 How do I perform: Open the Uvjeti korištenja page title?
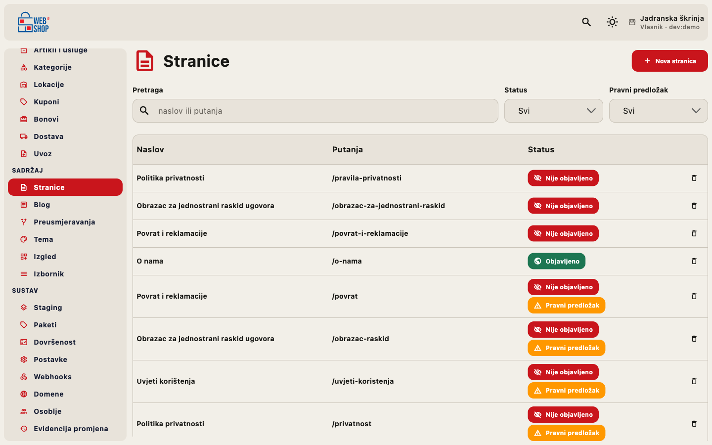tap(166, 381)
